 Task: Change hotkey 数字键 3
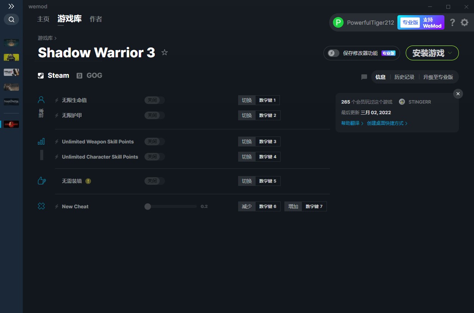pyautogui.click(x=268, y=142)
